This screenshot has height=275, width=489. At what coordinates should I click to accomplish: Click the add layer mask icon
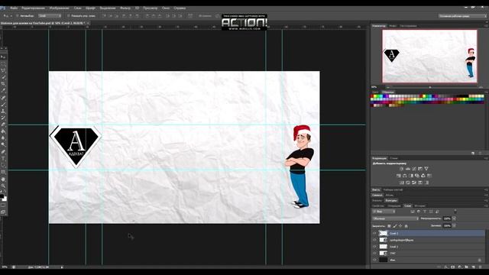coord(453,267)
